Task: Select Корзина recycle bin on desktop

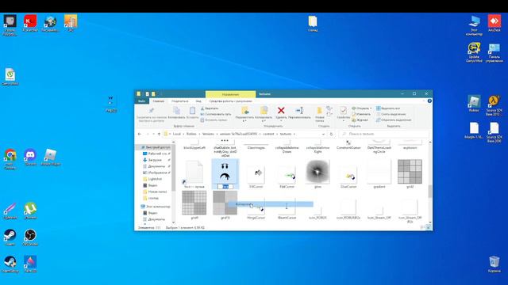Action: click(x=494, y=264)
